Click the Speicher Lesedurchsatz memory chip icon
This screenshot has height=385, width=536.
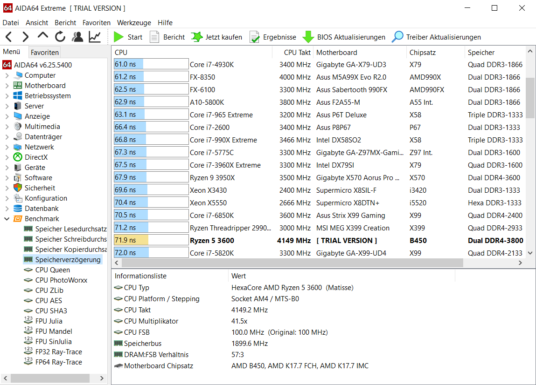(x=28, y=229)
